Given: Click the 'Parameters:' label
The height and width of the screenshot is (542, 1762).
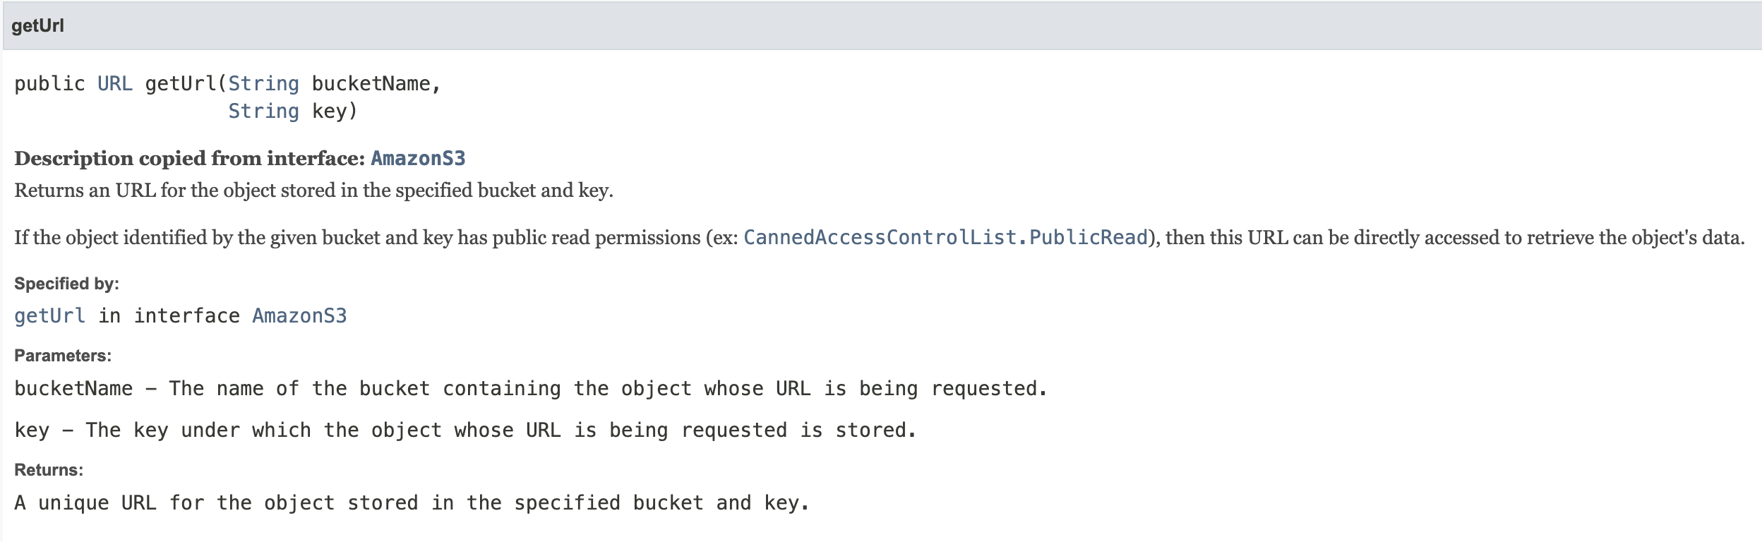Looking at the screenshot, I should click(x=63, y=356).
